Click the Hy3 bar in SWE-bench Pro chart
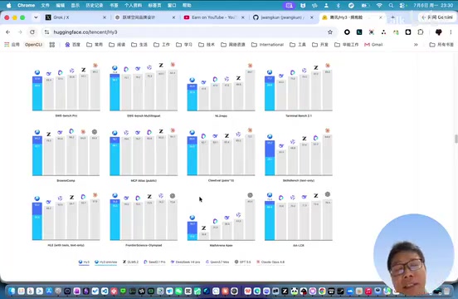 click(x=37, y=94)
